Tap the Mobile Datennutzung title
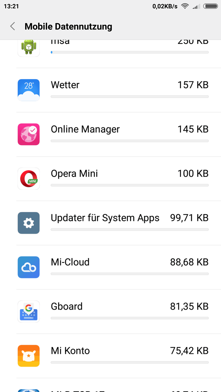The width and height of the screenshot is (221, 392). (x=68, y=26)
